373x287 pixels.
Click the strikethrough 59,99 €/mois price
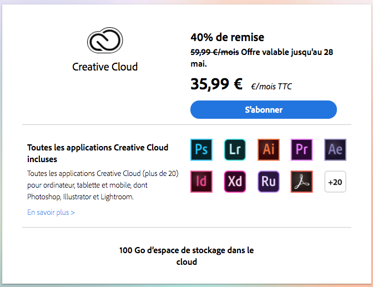coord(215,52)
